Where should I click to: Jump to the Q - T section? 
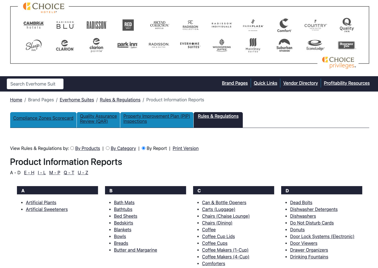click(x=69, y=173)
